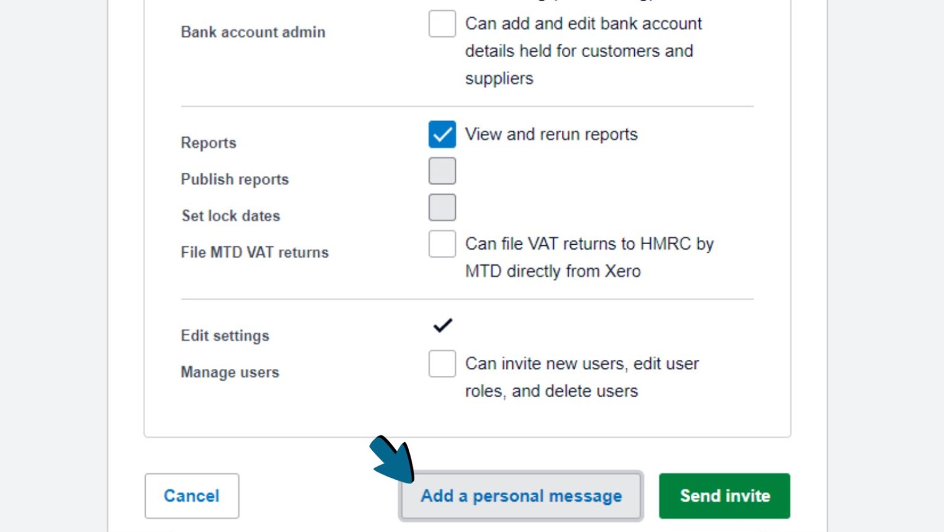944x532 pixels.
Task: Click the Edit settings label
Action: pos(224,336)
